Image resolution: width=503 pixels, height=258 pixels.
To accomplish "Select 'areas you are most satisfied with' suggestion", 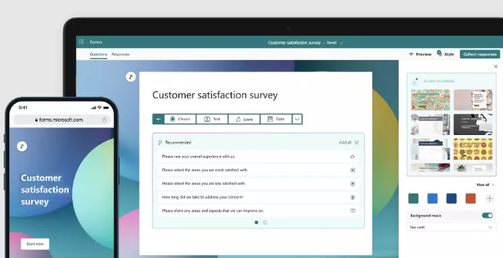I will click(258, 170).
